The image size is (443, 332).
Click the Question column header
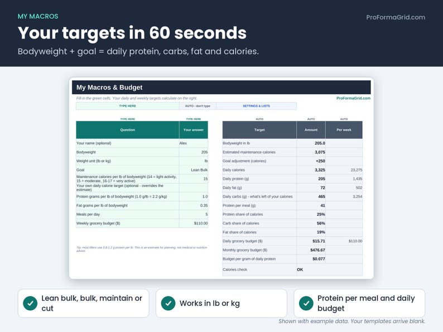pos(127,130)
